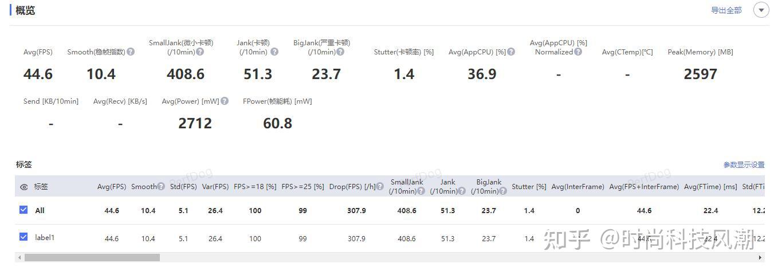Click help icon beside Avg(Power) [mW]

225,101
